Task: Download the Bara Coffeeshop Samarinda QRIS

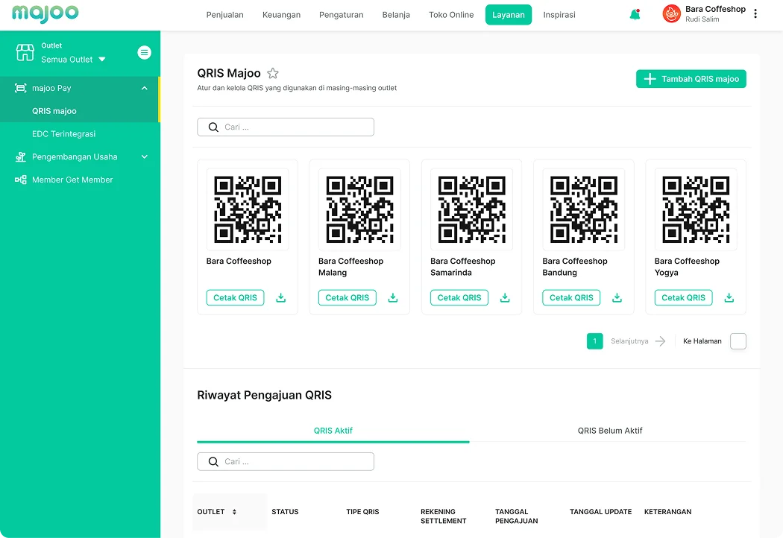Action: coord(505,298)
